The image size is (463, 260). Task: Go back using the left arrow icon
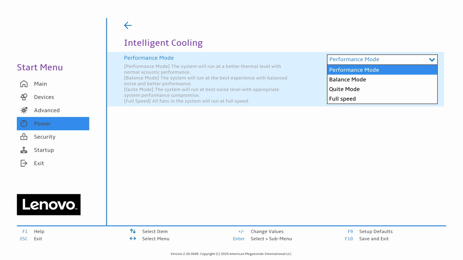(128, 25)
